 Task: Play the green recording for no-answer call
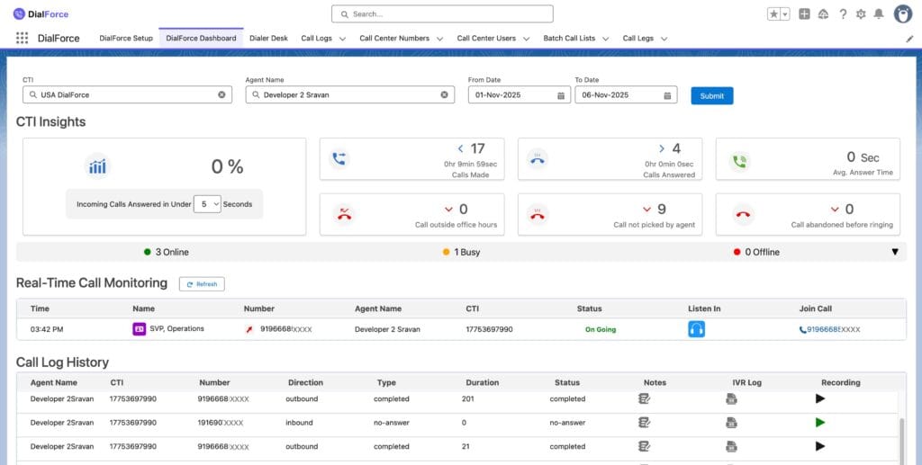pos(820,423)
